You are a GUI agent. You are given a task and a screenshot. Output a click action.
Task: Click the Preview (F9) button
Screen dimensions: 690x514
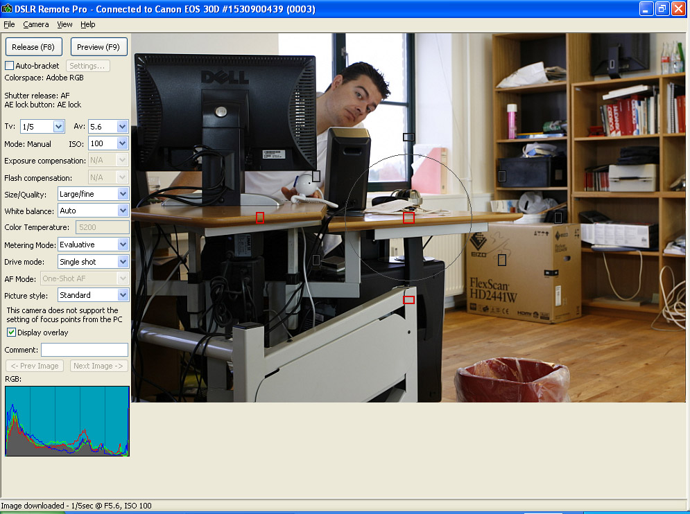pyautogui.click(x=98, y=46)
